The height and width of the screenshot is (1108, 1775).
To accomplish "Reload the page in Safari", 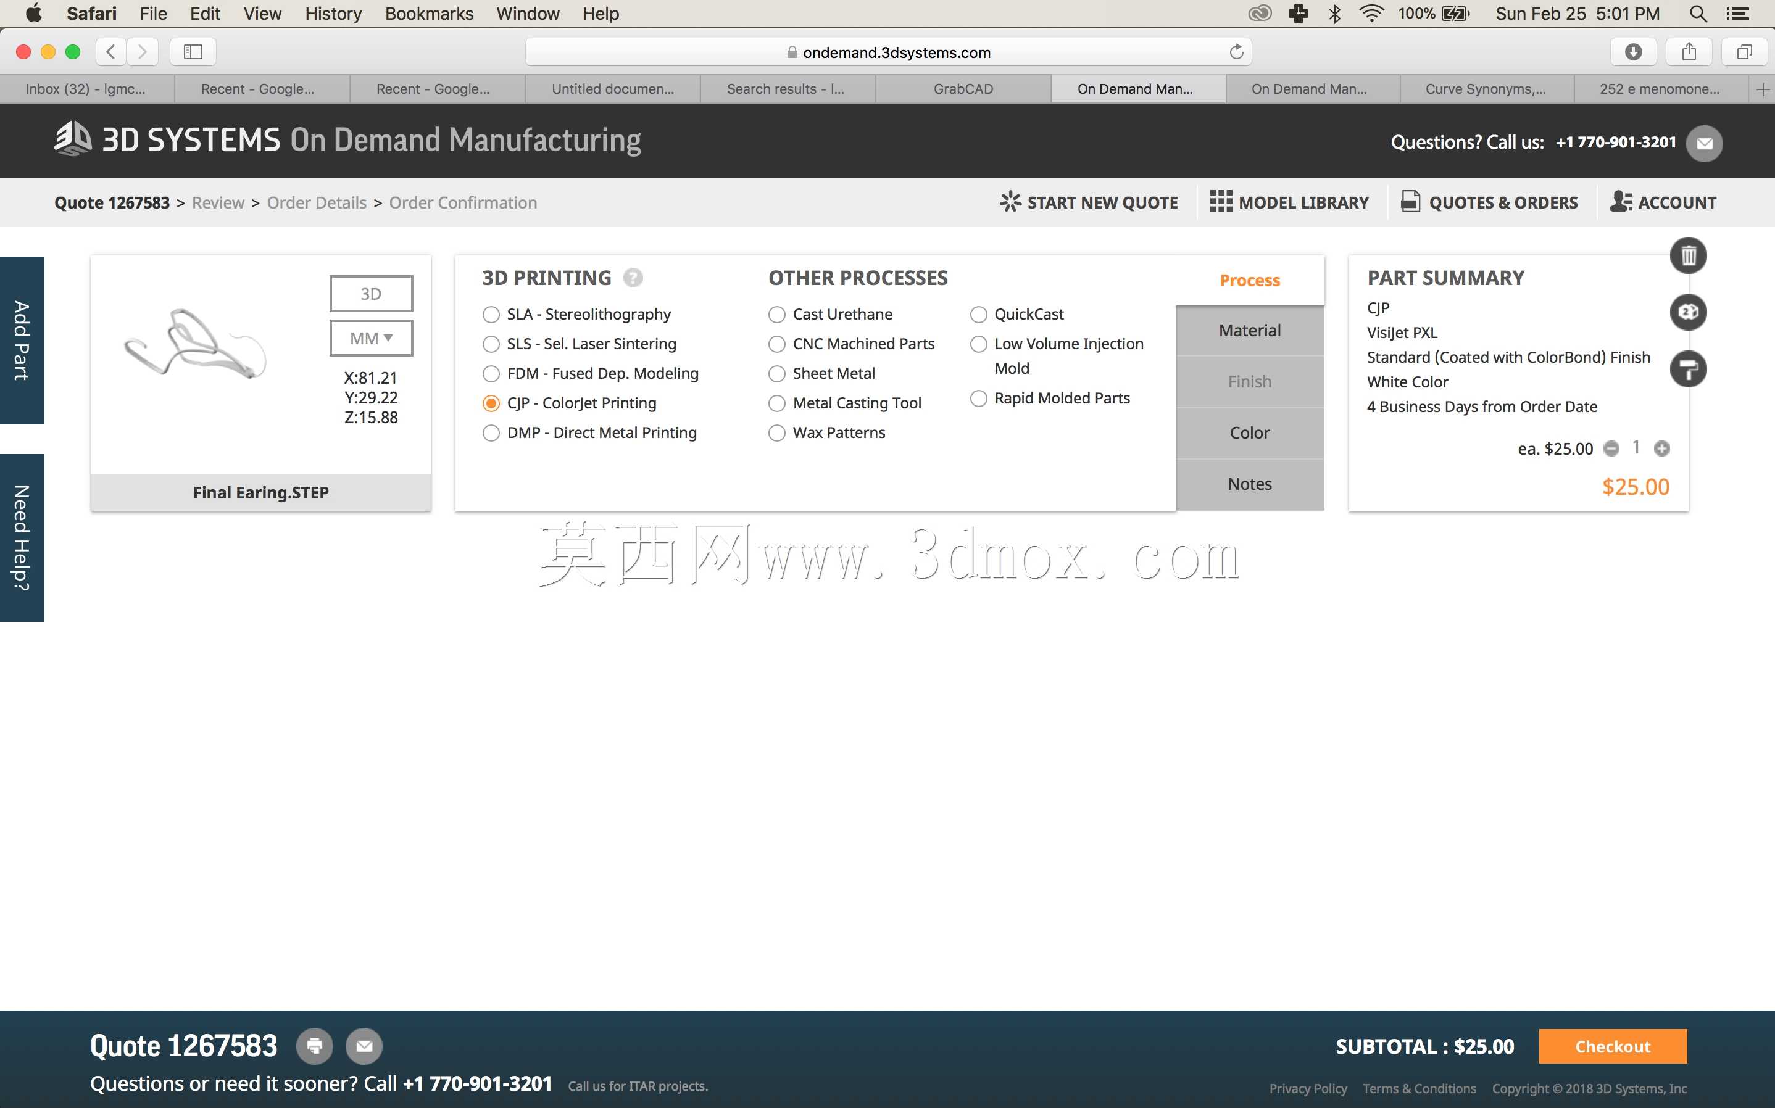I will pyautogui.click(x=1236, y=52).
